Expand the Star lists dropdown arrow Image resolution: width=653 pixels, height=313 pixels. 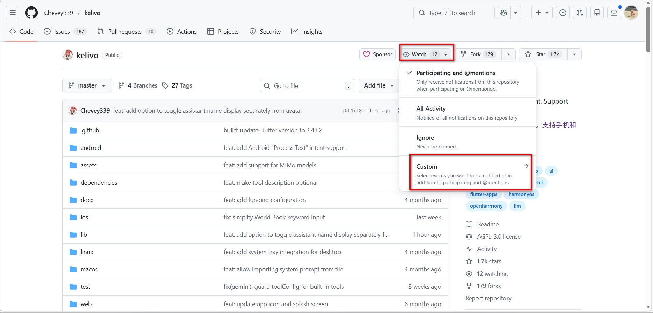(x=574, y=54)
